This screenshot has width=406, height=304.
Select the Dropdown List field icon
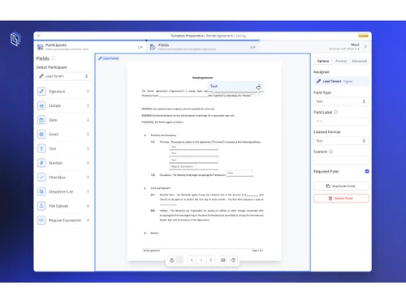point(41,191)
